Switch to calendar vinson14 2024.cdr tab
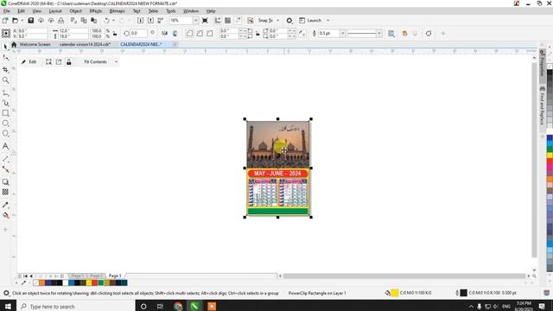 (85, 44)
